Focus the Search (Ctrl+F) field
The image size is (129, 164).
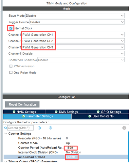point(20,128)
